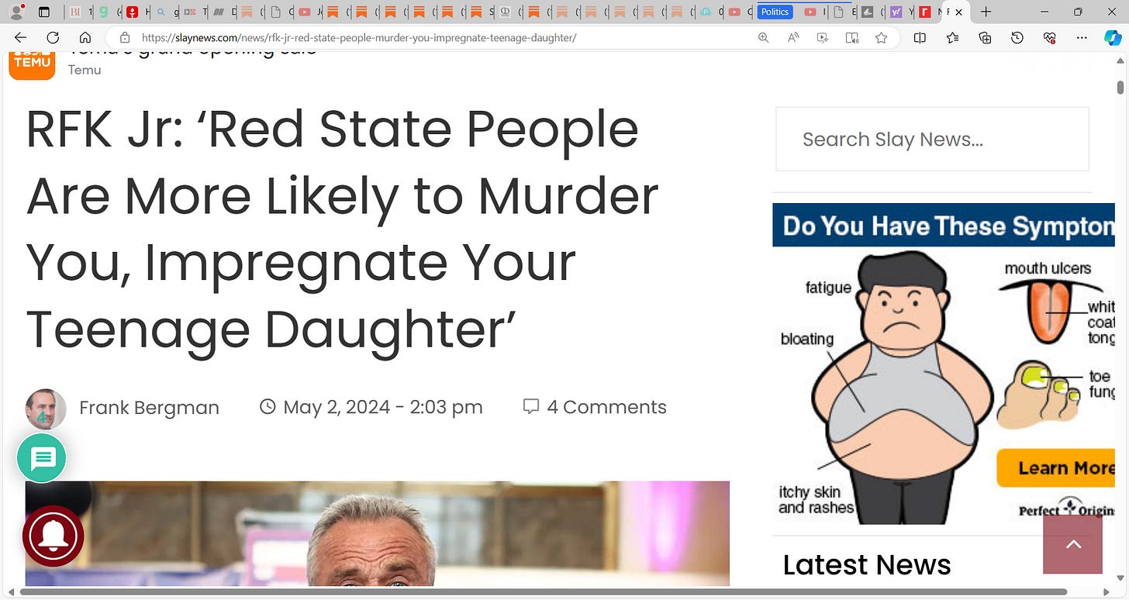1129x600 pixels.
Task: Open the split screen view icon
Action: (920, 37)
